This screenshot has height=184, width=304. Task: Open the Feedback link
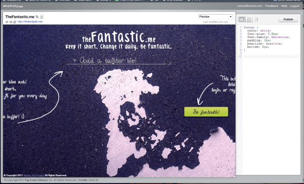tap(272, 6)
